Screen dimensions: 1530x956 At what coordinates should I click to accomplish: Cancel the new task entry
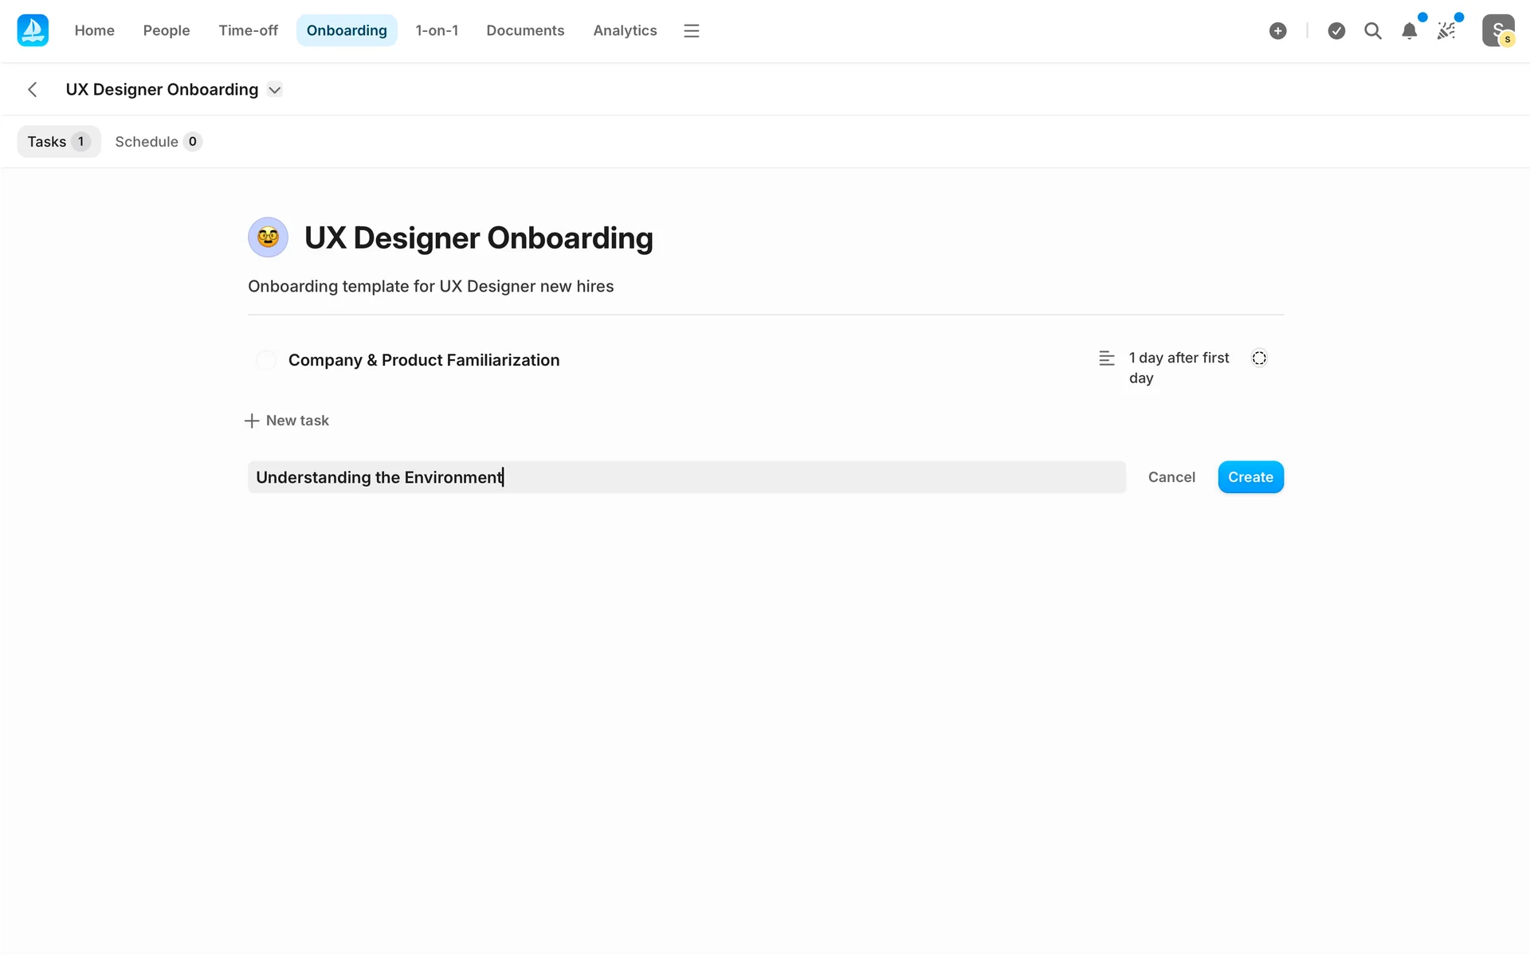click(x=1171, y=477)
